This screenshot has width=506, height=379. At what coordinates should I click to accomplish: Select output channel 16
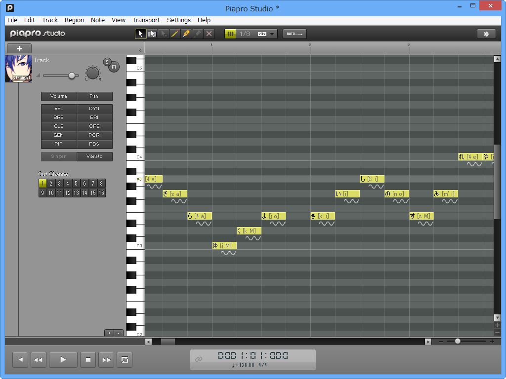pos(101,193)
